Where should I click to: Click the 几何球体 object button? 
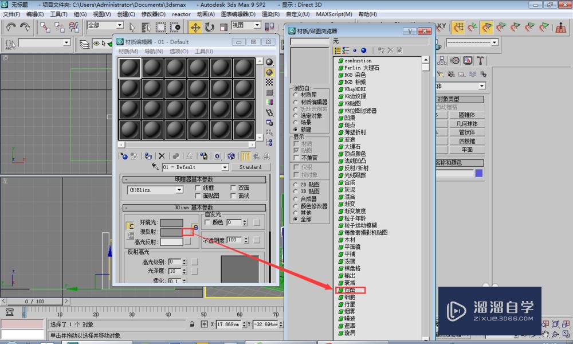click(466, 124)
